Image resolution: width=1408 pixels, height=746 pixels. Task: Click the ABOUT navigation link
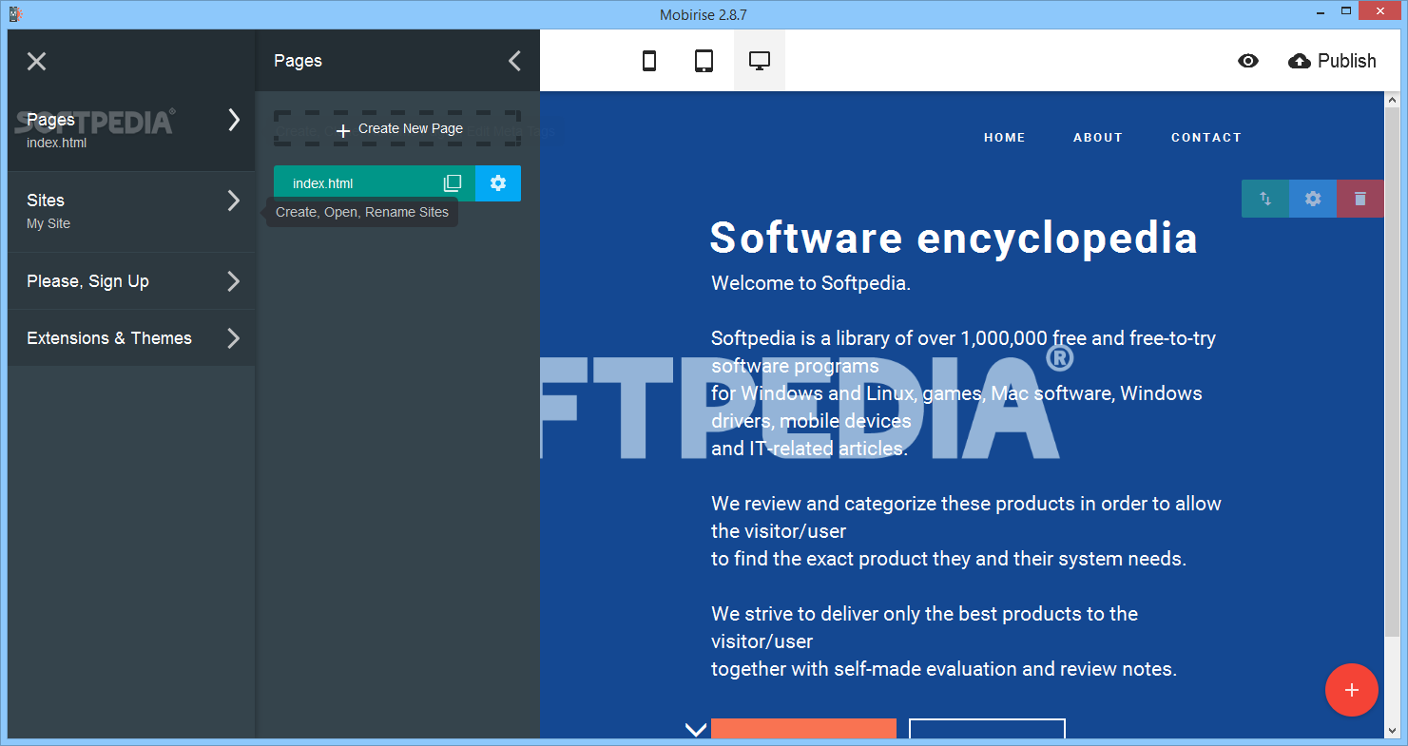[x=1098, y=138]
